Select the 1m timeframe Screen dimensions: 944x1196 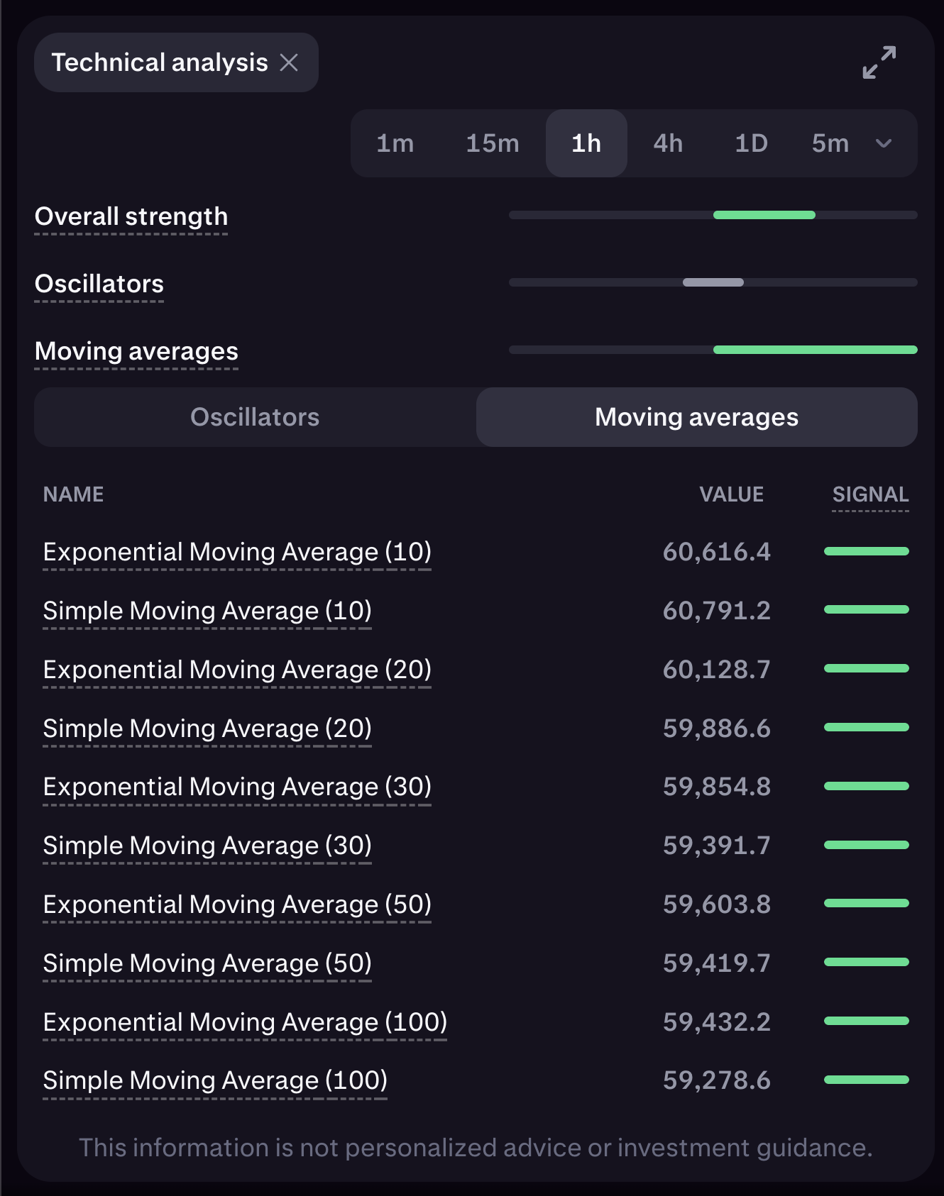395,143
